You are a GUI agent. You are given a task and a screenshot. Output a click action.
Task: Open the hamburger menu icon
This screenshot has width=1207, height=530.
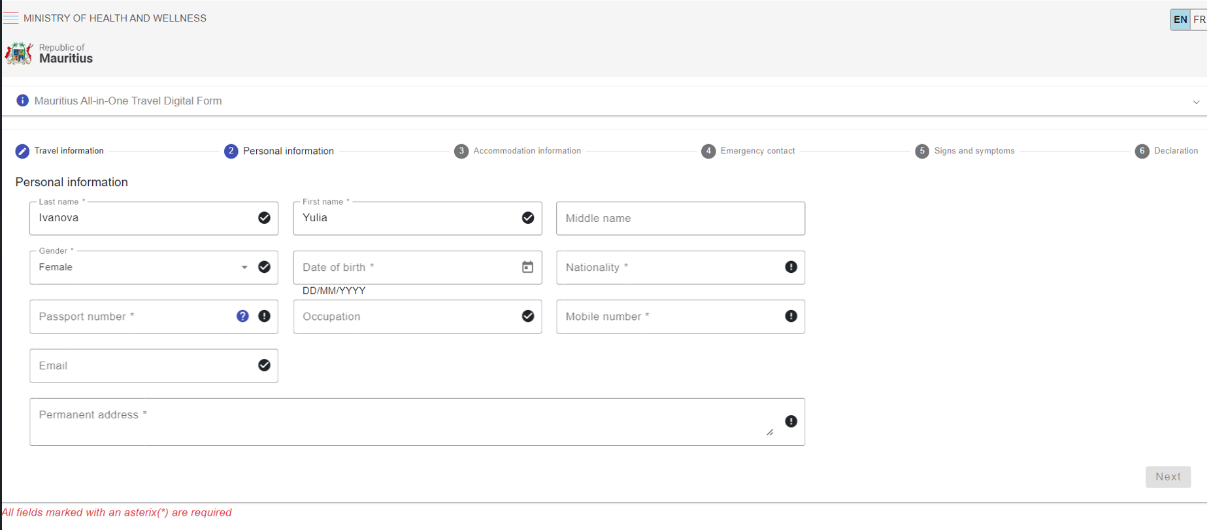click(x=11, y=18)
